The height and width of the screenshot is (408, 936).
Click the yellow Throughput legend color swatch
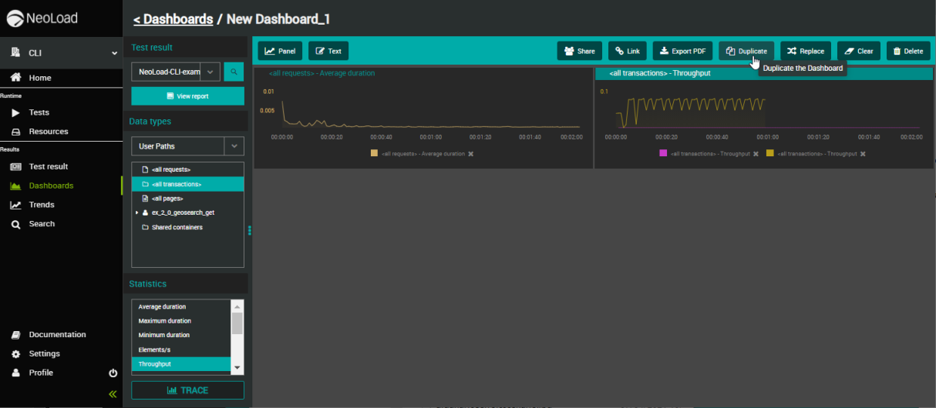769,154
